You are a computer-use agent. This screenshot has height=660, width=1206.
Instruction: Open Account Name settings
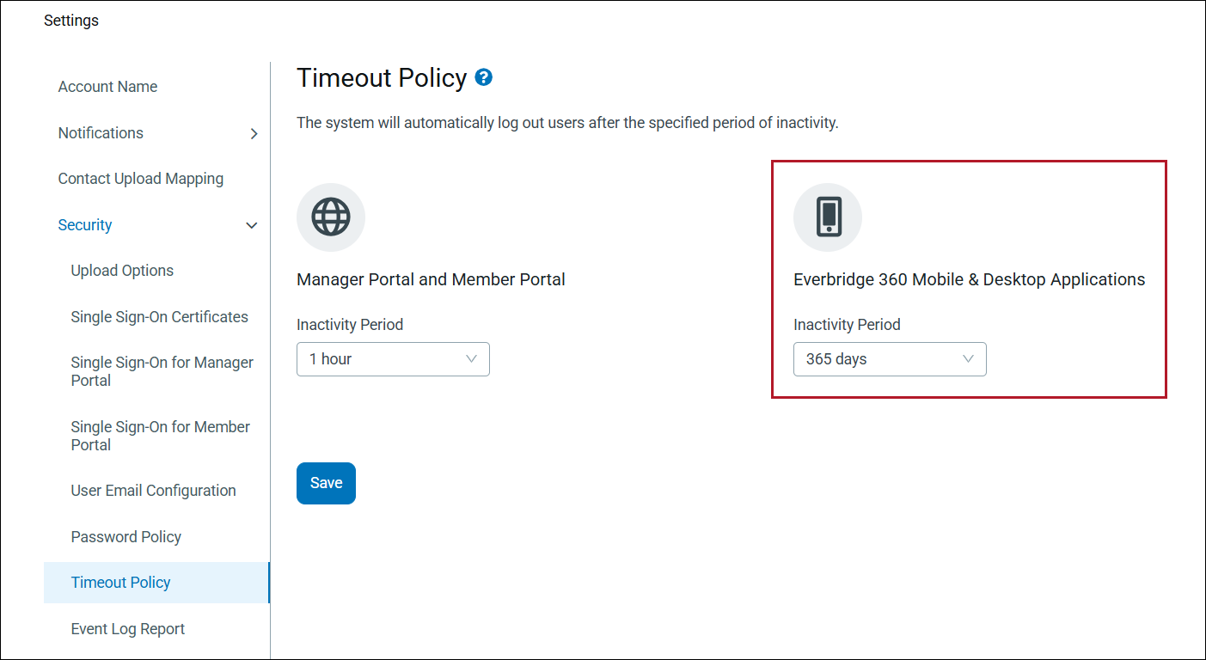pos(107,87)
